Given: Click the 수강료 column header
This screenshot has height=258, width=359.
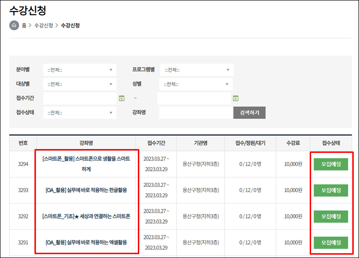Looking at the screenshot, I should (293, 143).
